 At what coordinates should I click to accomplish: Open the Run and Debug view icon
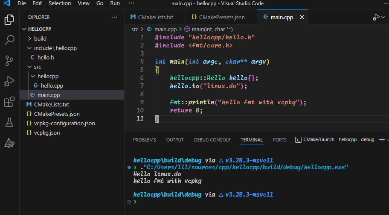pos(9,81)
